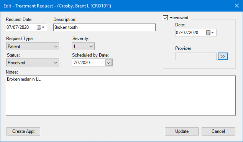Viewport: 243px width, 142px height.
Task: Click the empty Provider field
Action: tap(196, 56)
